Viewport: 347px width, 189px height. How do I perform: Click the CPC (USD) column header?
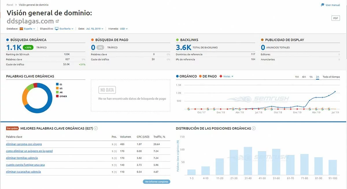click(x=143, y=137)
